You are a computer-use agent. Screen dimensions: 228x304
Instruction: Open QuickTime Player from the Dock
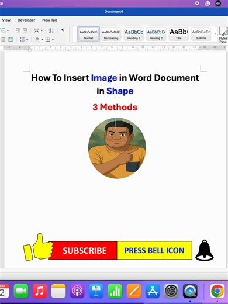(x=190, y=291)
